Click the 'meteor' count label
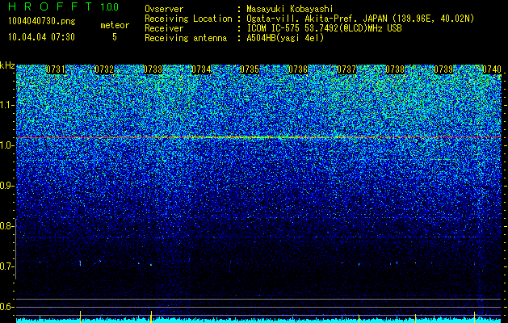 tap(115, 25)
